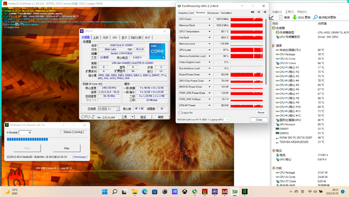
Task: Click Stop in FurMark CPU Burner
Action: [67, 148]
